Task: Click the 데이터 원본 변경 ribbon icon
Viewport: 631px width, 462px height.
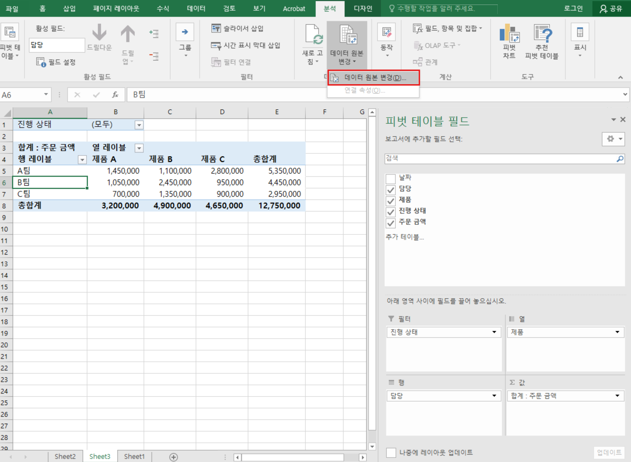Action: click(348, 34)
